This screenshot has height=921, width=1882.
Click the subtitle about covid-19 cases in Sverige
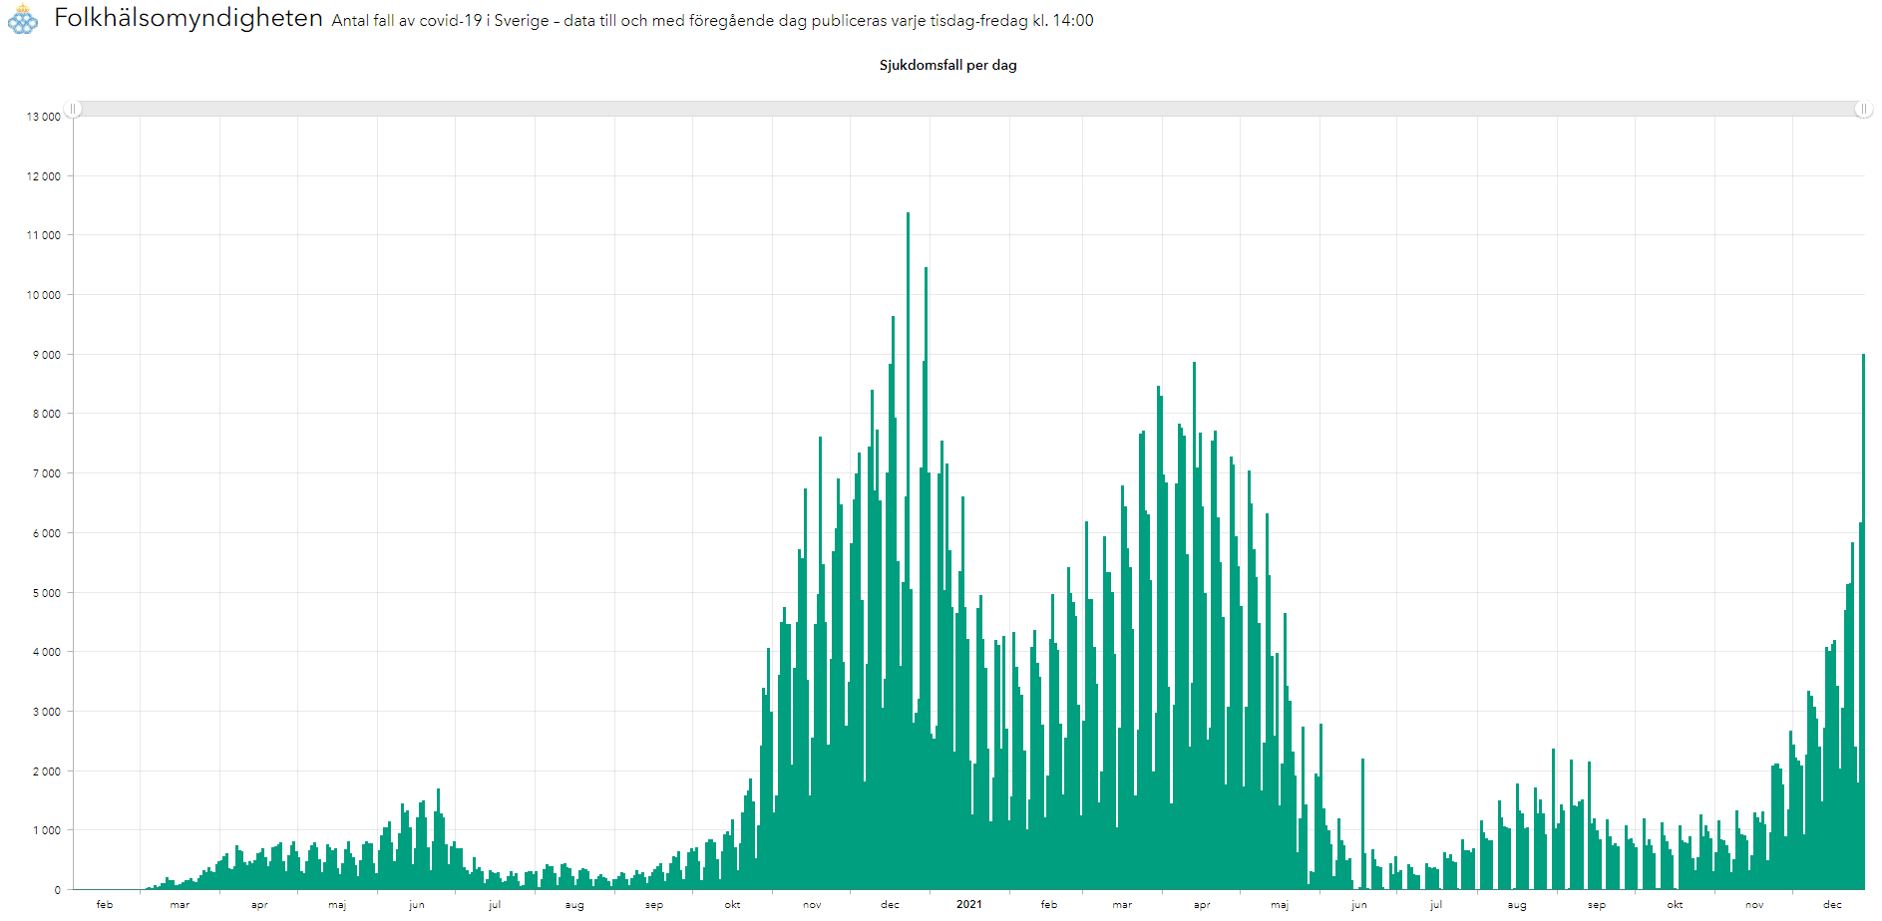pos(712,21)
